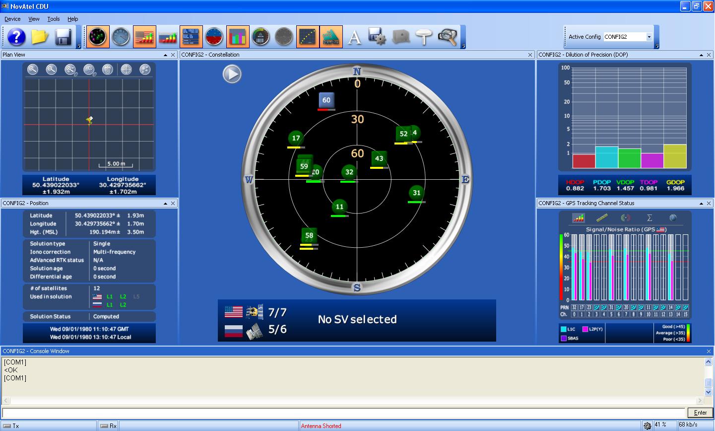Viewport: 715px width, 431px height.
Task: Save using the floppy disk icon
Action: [x=64, y=37]
